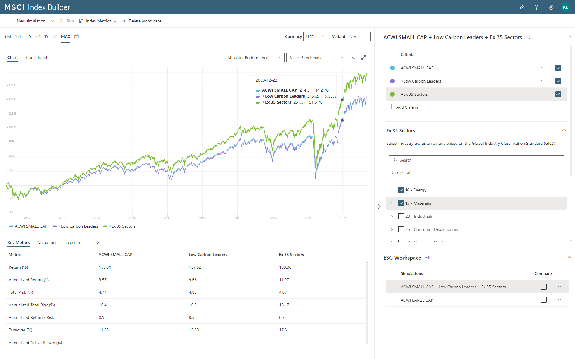Viewport: 575px width, 359px height.
Task: Toggle +Low Carbon Leaders criteria checkbox
Action: click(x=558, y=81)
